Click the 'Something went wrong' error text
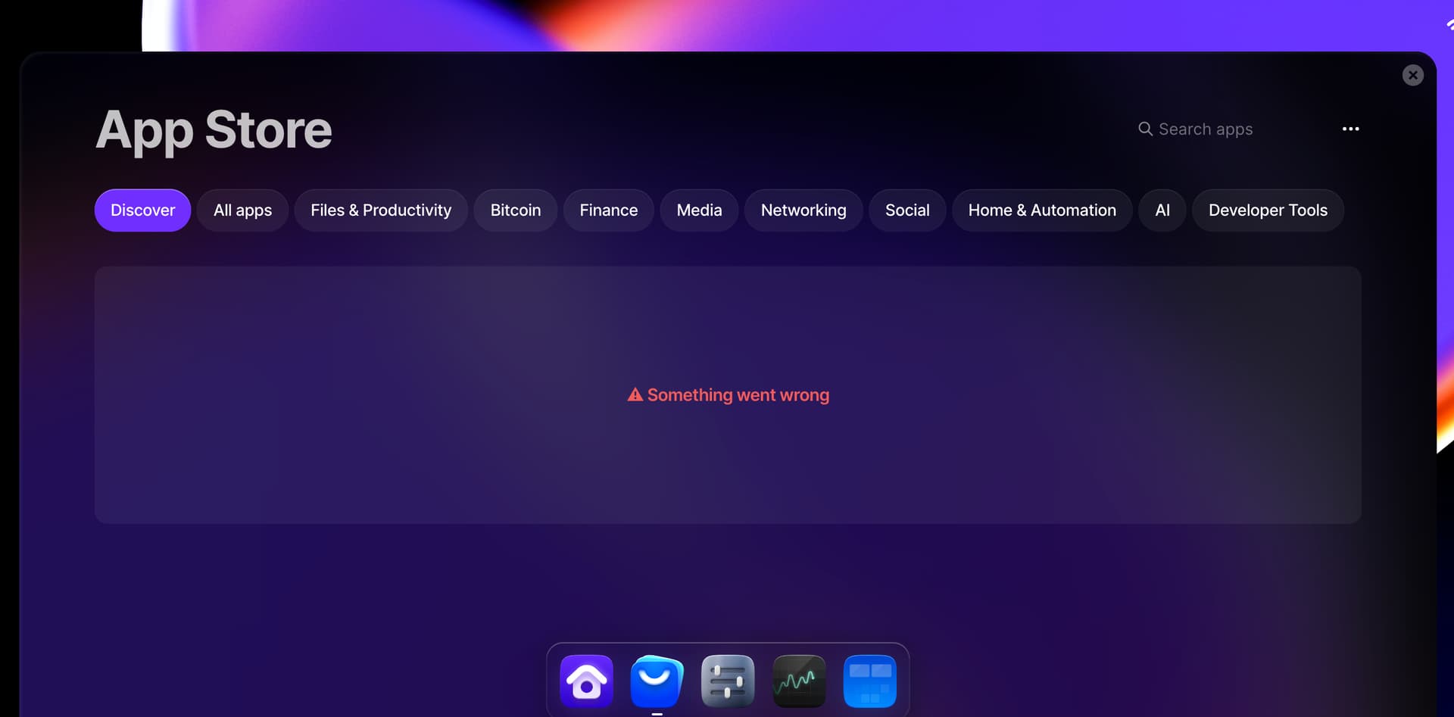Screen dimensions: 1454x717 point(738,395)
